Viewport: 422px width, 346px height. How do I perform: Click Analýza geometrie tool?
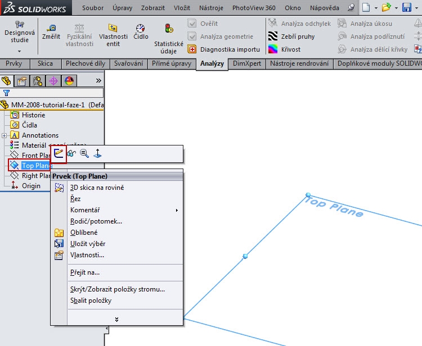[221, 37]
